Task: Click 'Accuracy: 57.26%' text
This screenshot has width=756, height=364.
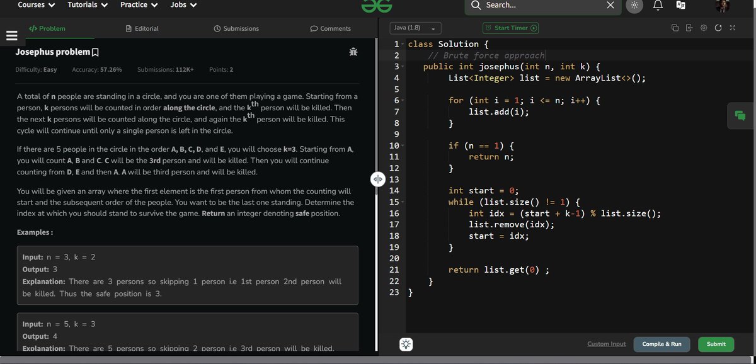Action: coord(97,69)
